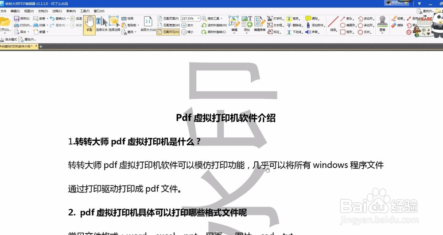This screenshot has width=443, height=235.
Task: Expand the 导出 export dropdown
Action: 28,32
